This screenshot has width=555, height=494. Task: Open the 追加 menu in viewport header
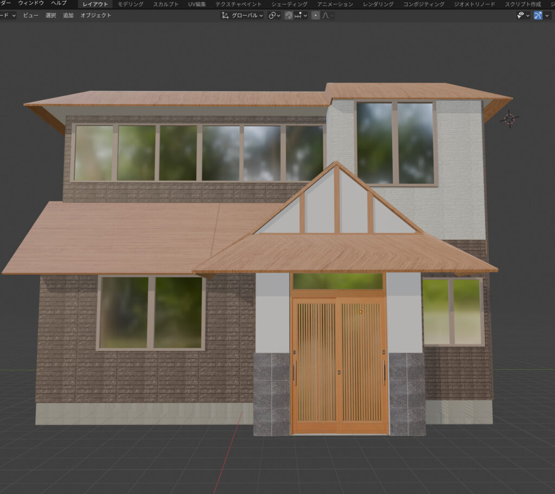tap(68, 15)
